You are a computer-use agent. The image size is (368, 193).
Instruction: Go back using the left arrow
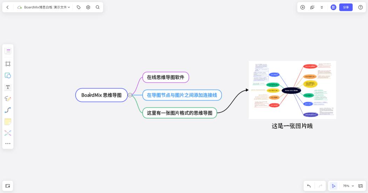pyautogui.click(x=7, y=7)
